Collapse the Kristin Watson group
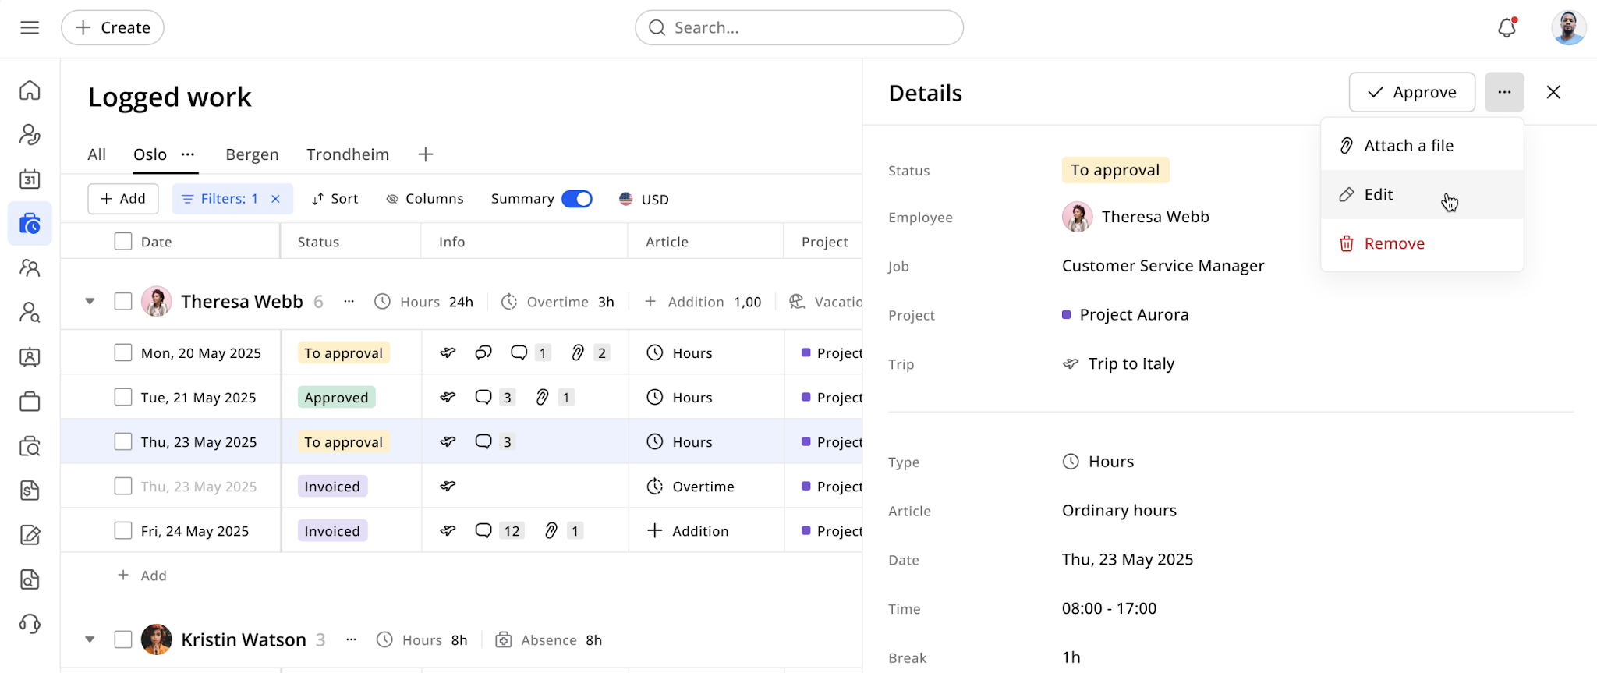Image resolution: width=1597 pixels, height=673 pixels. click(90, 640)
